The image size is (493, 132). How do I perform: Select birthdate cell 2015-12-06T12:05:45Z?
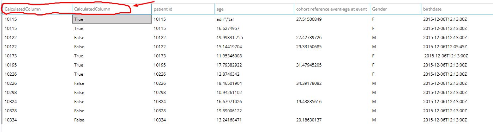pos(445,47)
